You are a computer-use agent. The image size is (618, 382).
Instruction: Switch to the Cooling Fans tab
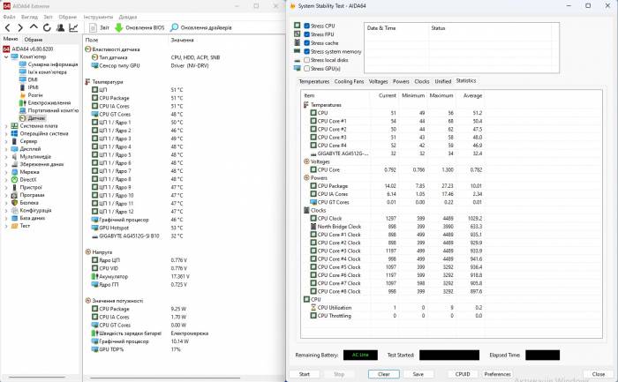pyautogui.click(x=349, y=81)
